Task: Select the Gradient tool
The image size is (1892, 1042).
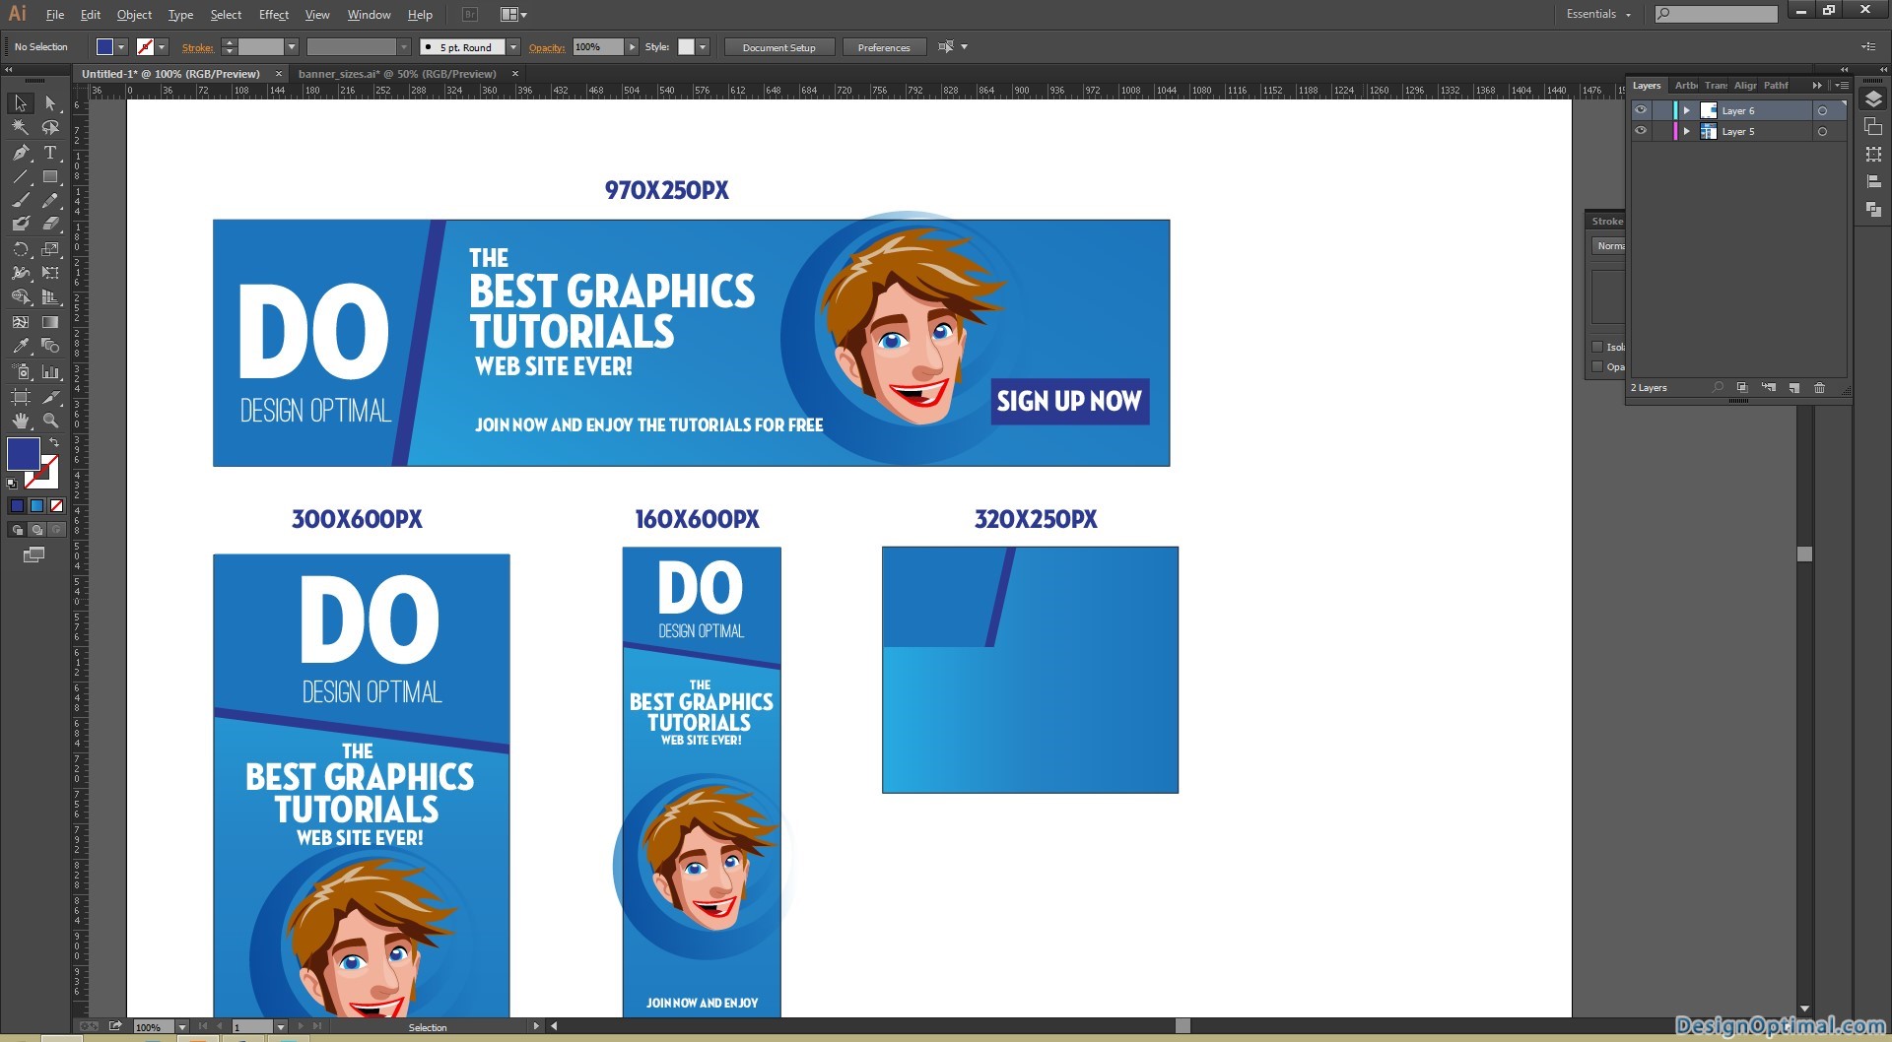Action: (x=50, y=322)
